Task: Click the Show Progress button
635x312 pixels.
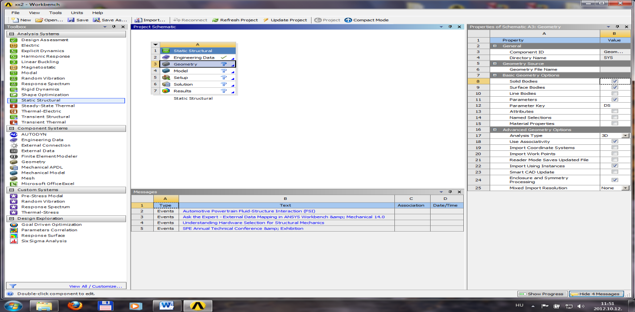Action: point(542,294)
